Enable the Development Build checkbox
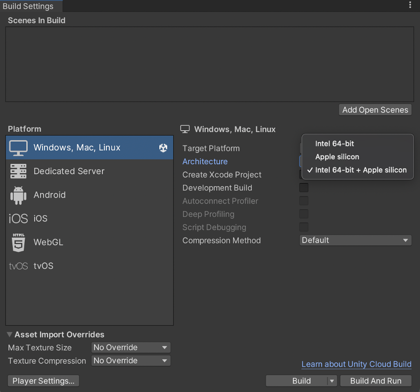 pyautogui.click(x=304, y=188)
